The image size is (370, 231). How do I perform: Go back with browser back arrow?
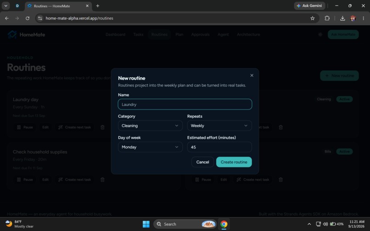pos(6,18)
